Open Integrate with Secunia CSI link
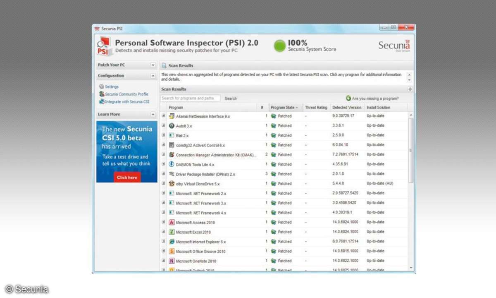The height and width of the screenshot is (298, 496). 127,102
